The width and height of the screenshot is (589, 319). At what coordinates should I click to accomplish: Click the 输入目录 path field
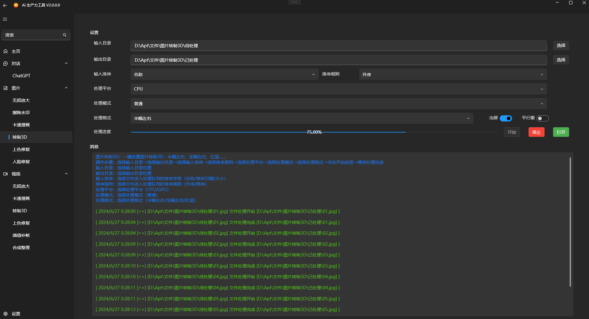pyautogui.click(x=339, y=46)
